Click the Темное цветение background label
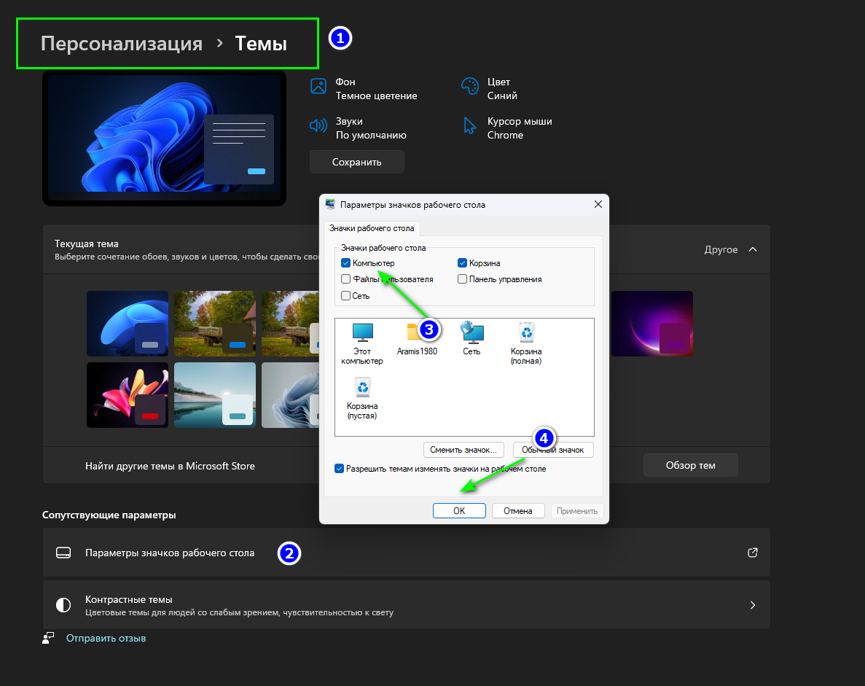Image resolution: width=865 pixels, height=686 pixels. [376, 96]
